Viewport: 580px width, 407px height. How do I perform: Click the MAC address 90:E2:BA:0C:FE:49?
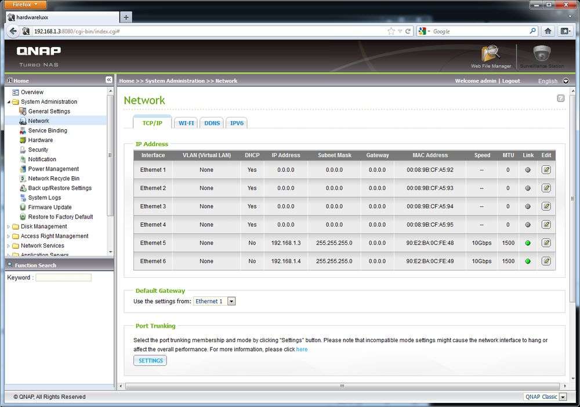[x=430, y=261]
